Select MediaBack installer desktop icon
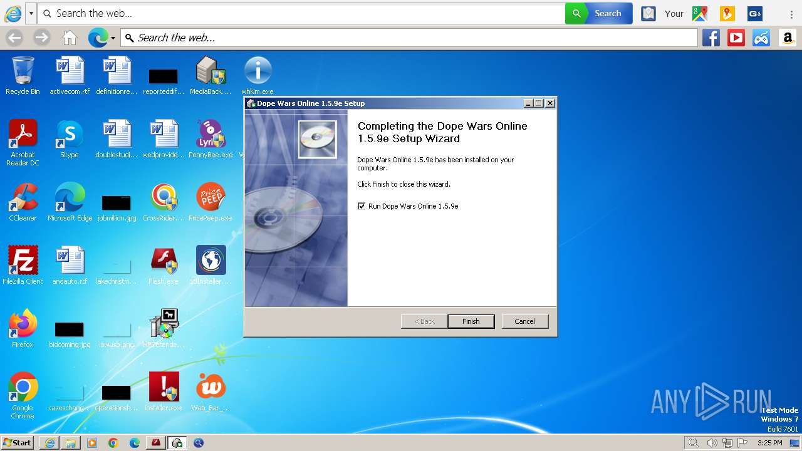The height and width of the screenshot is (451, 802). [x=211, y=75]
